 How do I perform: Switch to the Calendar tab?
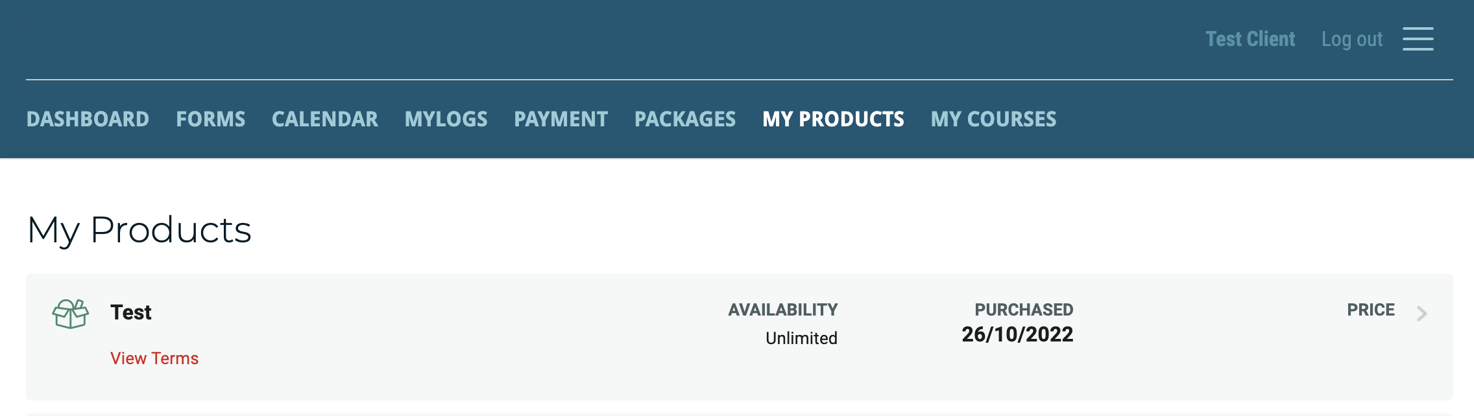[325, 119]
